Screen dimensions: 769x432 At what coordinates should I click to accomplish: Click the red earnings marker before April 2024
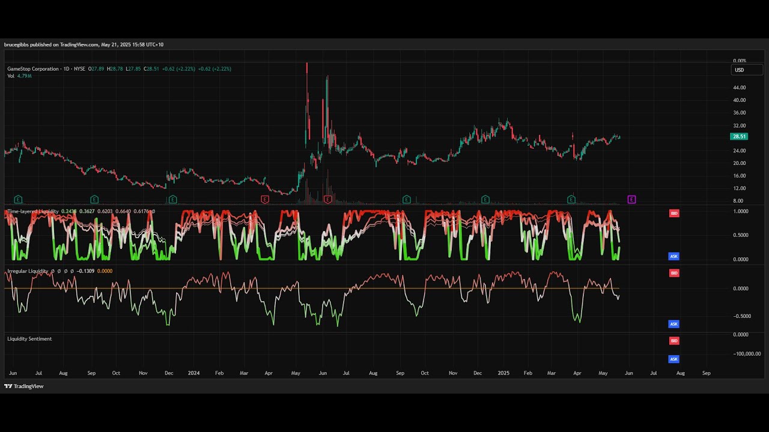[264, 199]
